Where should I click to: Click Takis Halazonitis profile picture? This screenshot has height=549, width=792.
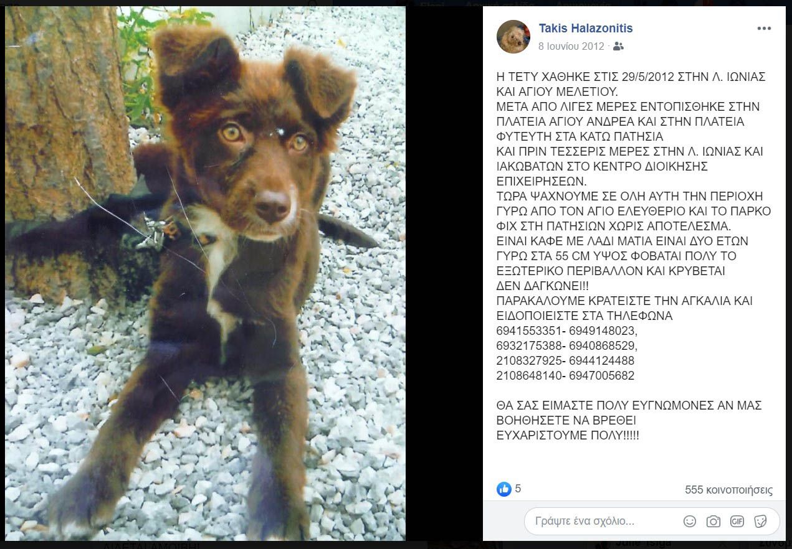[x=513, y=36]
